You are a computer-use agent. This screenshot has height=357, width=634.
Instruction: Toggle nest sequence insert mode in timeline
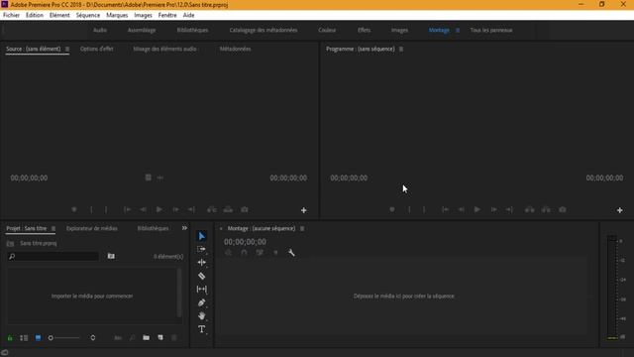(228, 253)
